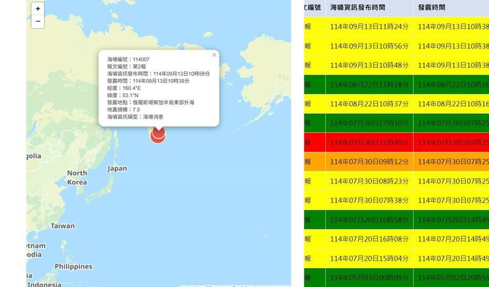The image size is (489, 287).
Task: Select the row published 114年09月13日10時48分
Action: pos(396,65)
